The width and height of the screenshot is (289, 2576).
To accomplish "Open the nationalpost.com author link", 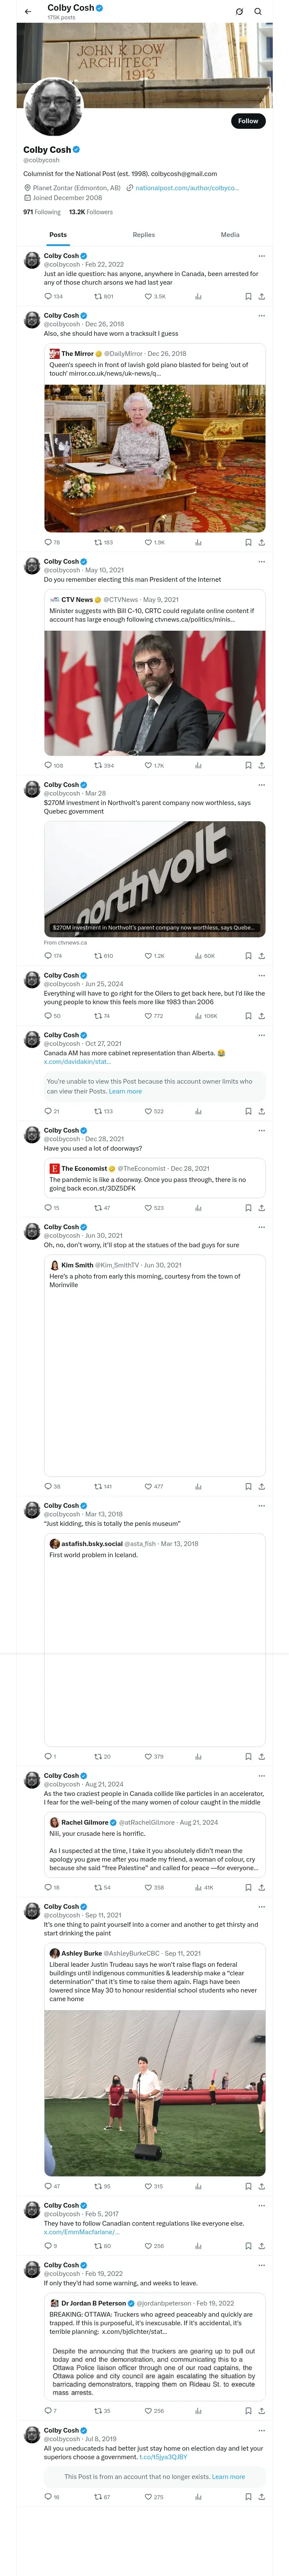I will (x=186, y=187).
